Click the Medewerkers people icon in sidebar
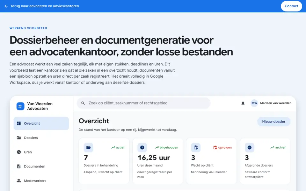 tap(19, 181)
